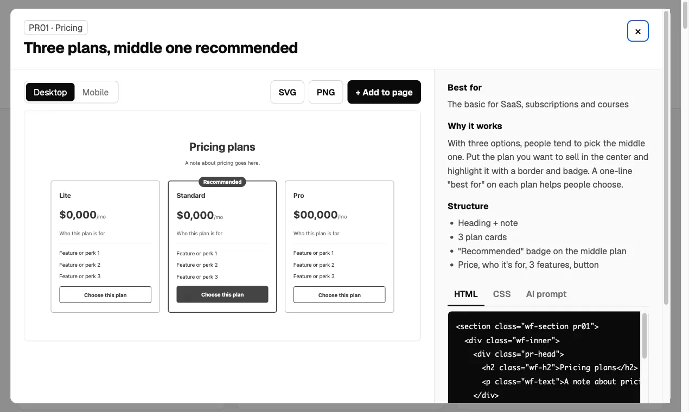Switch preview to Mobile view
The height and width of the screenshot is (412, 689).
click(95, 92)
